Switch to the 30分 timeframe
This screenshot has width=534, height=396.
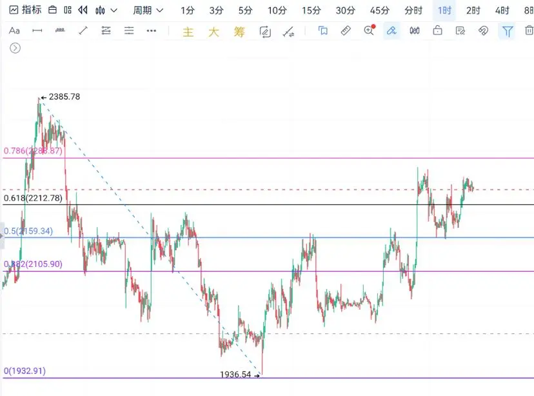pyautogui.click(x=345, y=10)
